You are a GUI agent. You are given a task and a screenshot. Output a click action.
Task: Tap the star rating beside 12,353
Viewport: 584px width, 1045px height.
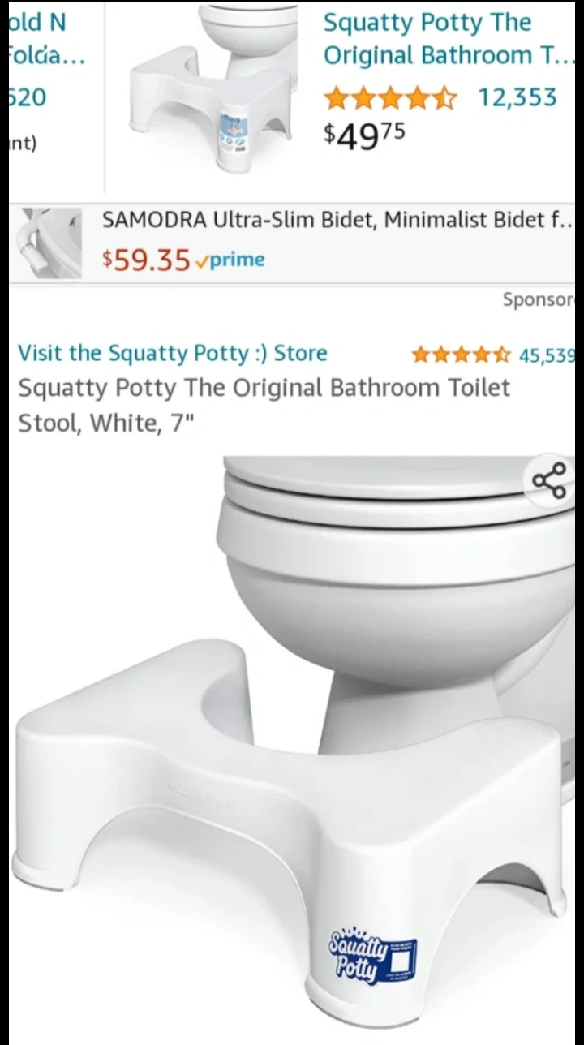point(390,99)
